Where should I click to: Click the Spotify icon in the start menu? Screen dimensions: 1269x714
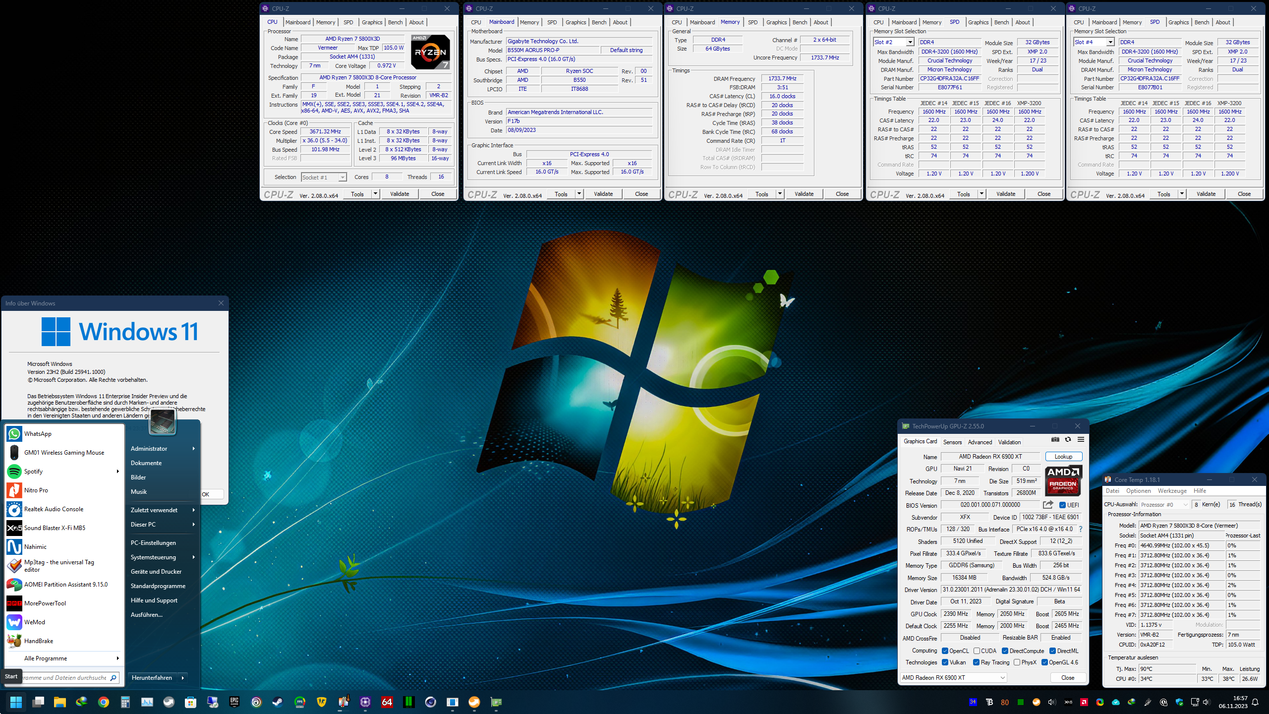click(14, 472)
